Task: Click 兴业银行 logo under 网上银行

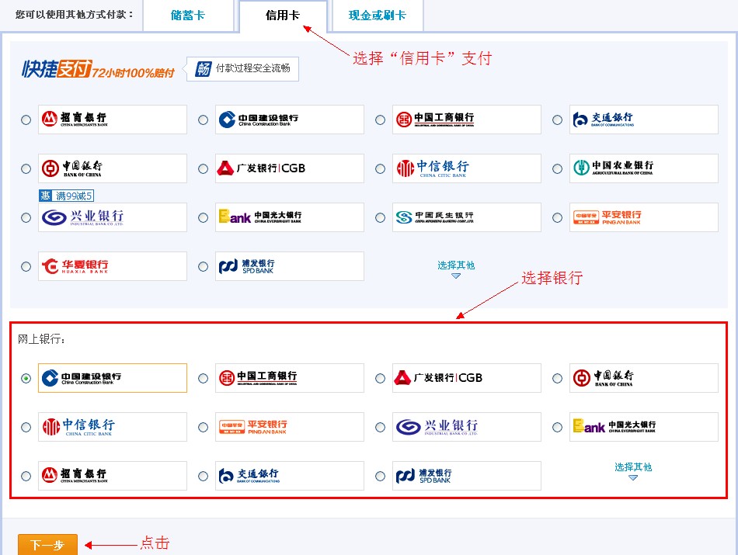Action: [466, 427]
